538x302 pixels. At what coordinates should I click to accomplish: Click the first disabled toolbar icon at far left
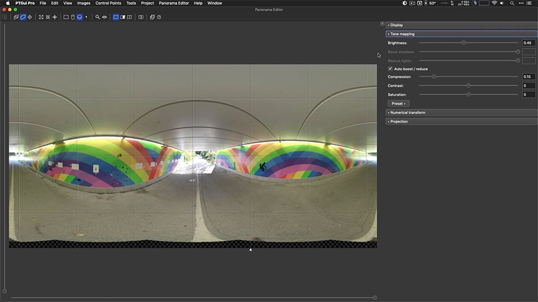pos(4,17)
